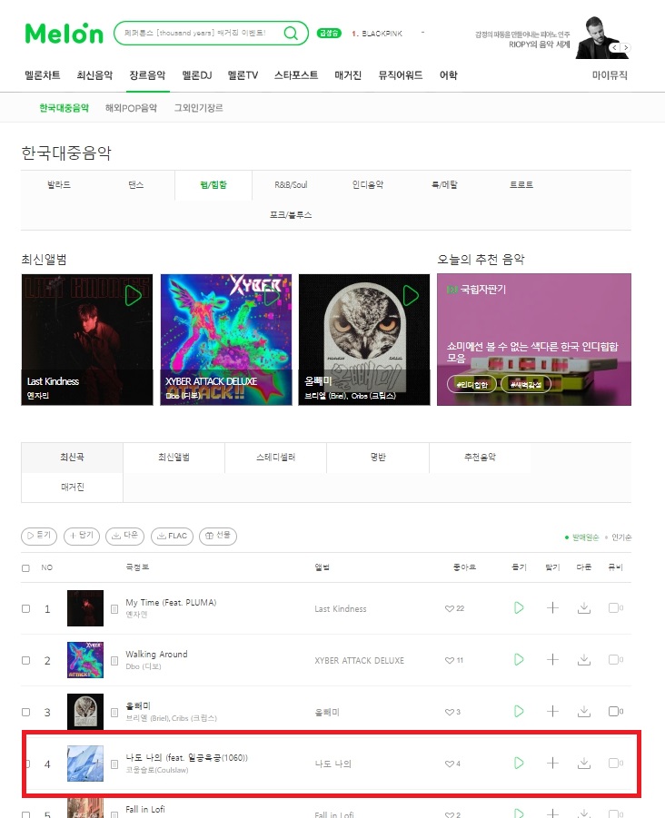The height and width of the screenshot is (818, 665).
Task: Sort list by popularity (인기순)
Action: [621, 537]
